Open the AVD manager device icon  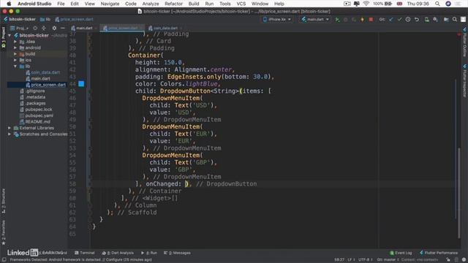(427, 20)
